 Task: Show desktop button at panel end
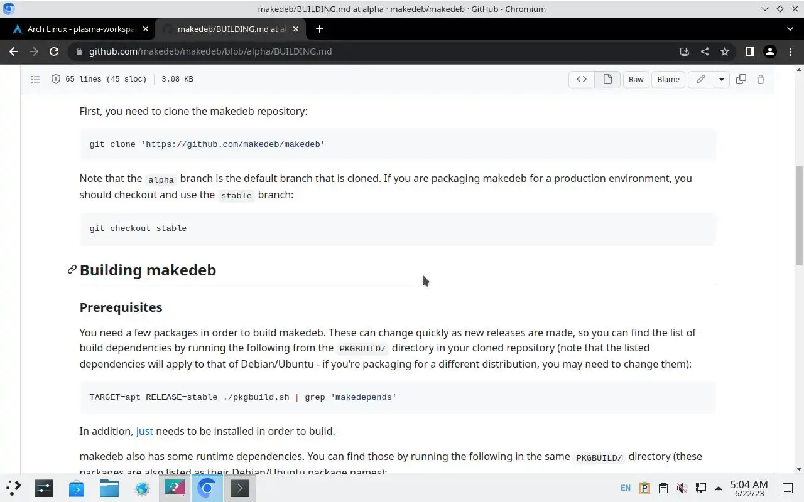coord(788,488)
